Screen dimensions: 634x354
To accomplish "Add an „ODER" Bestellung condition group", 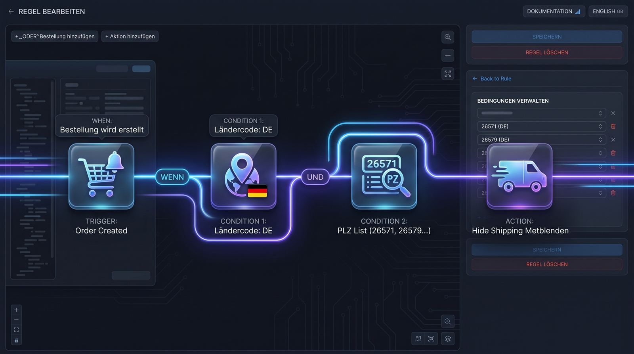I will 55,36.
